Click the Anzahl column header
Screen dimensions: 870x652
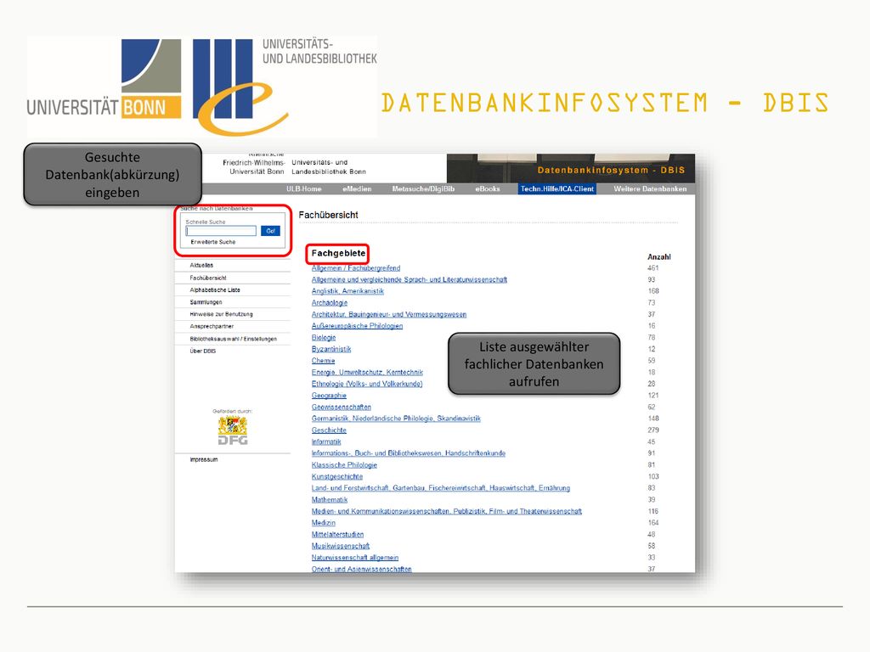(659, 257)
